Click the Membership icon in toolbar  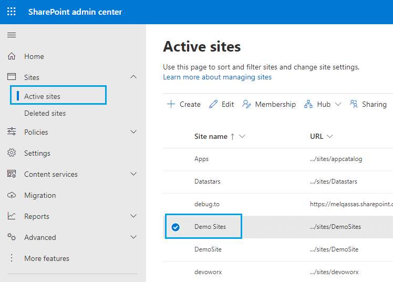[246, 104]
